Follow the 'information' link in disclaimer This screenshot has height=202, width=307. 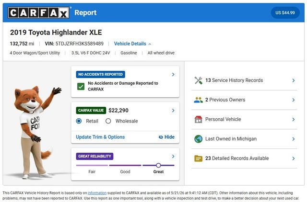click(97, 193)
